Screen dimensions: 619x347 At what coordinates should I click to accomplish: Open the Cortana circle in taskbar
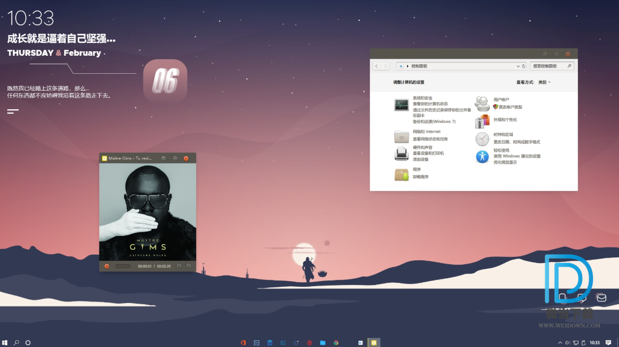point(28,342)
